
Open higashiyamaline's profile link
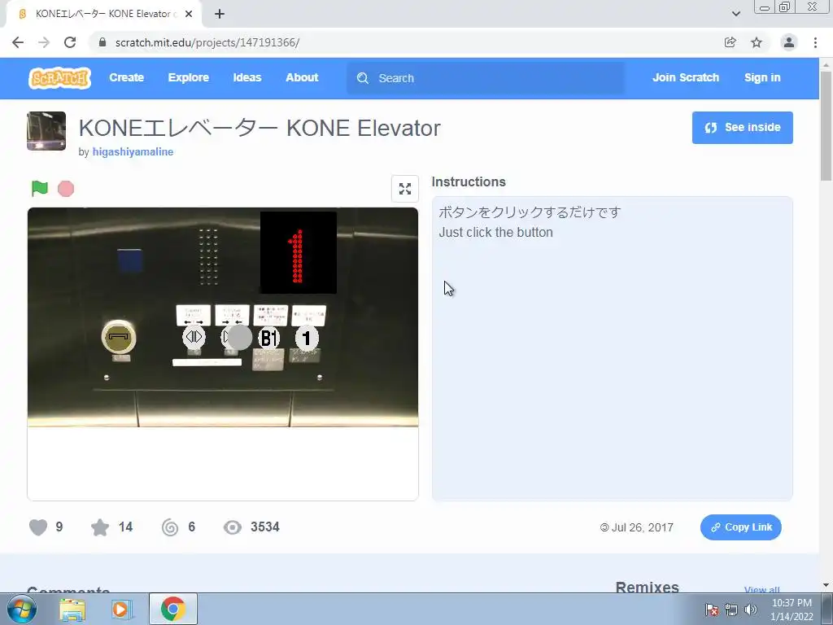point(133,151)
